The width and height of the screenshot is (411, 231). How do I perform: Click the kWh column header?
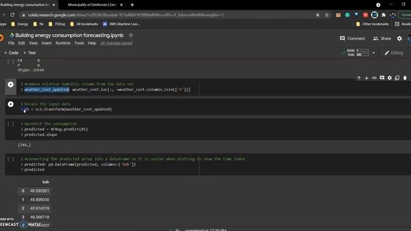[x=46, y=182]
